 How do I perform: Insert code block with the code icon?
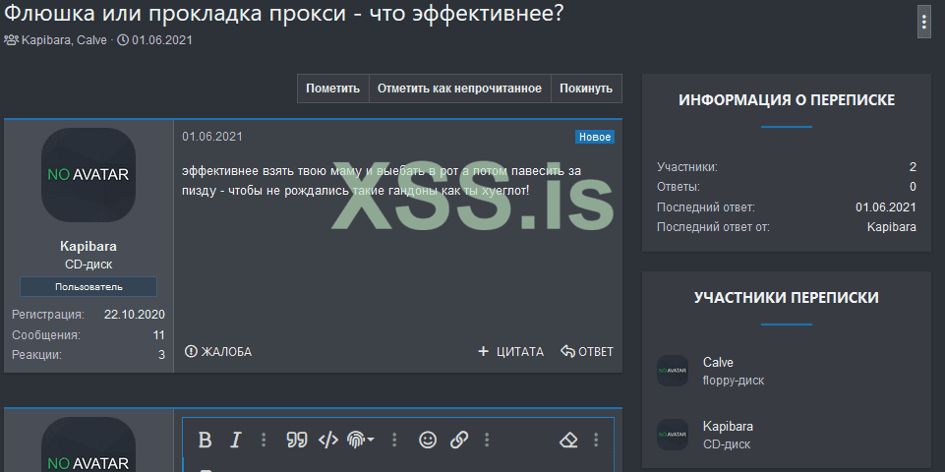[x=327, y=441]
